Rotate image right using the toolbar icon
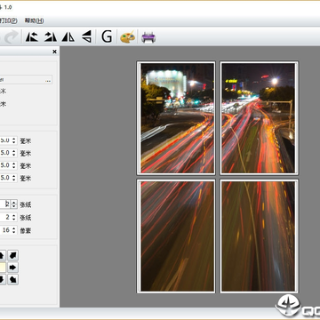 (x=51, y=37)
